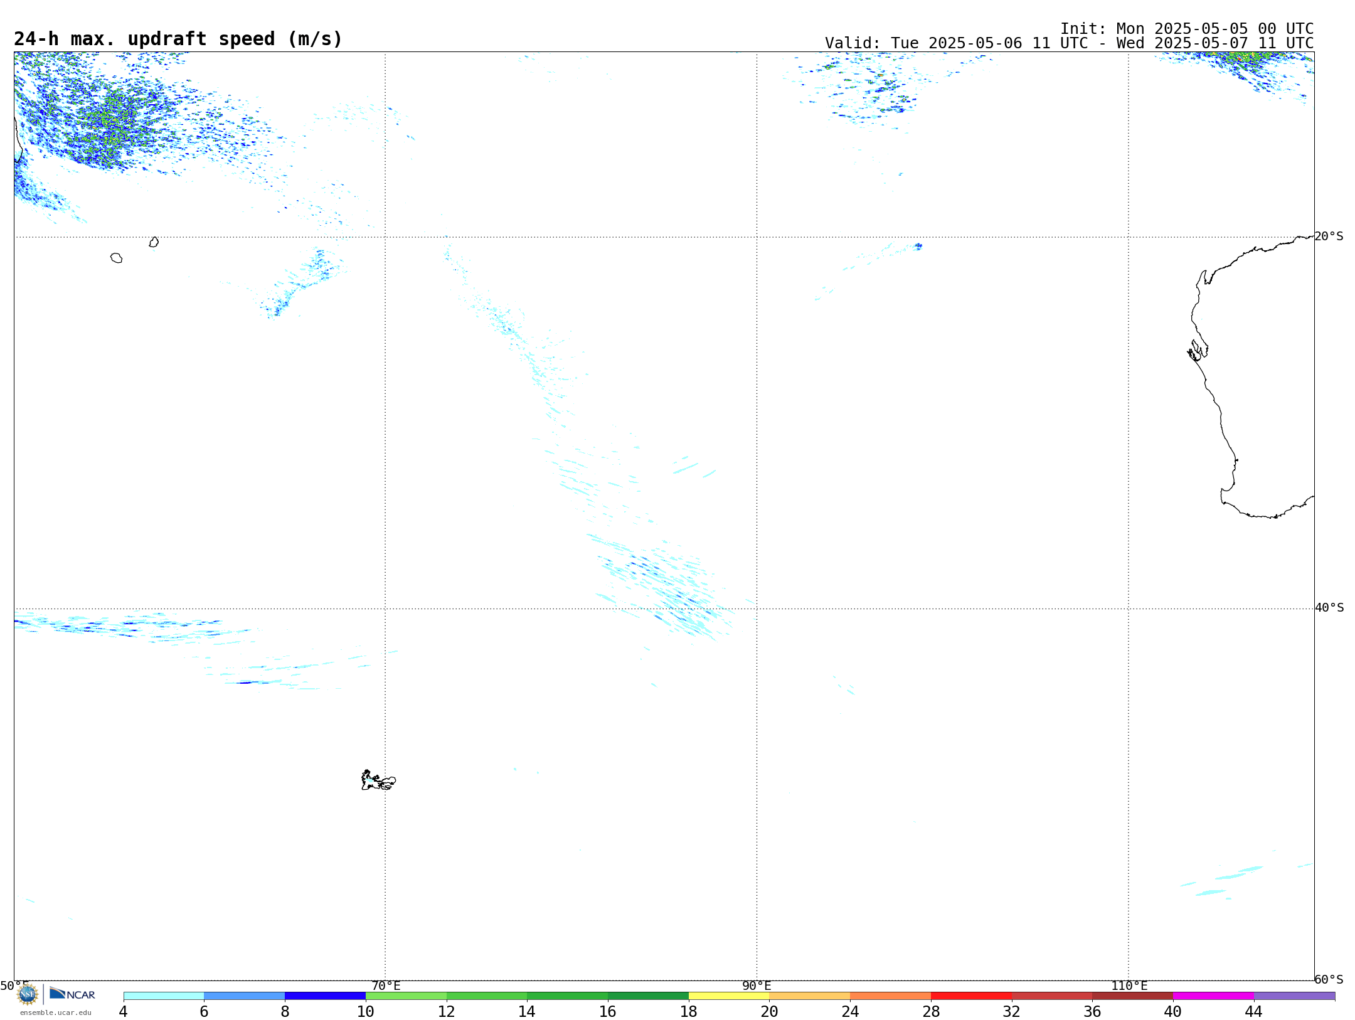Open the ensemble.ucar.edu text link
Screen dimensions: 1355x1020
[55, 1012]
